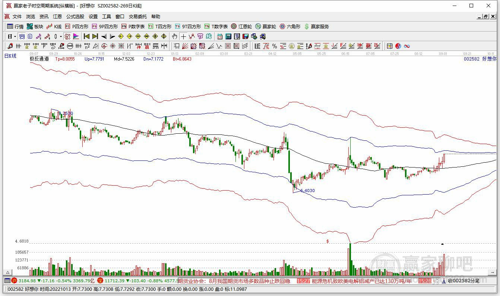Screen dimensions: 500x296
Task: Open the 浏览 menu
Action: 31,17
